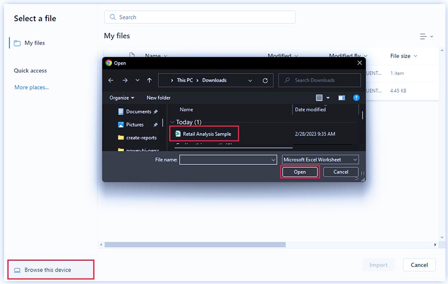Click the 1 item file size cell
The width and height of the screenshot is (448, 284).
coord(397,73)
